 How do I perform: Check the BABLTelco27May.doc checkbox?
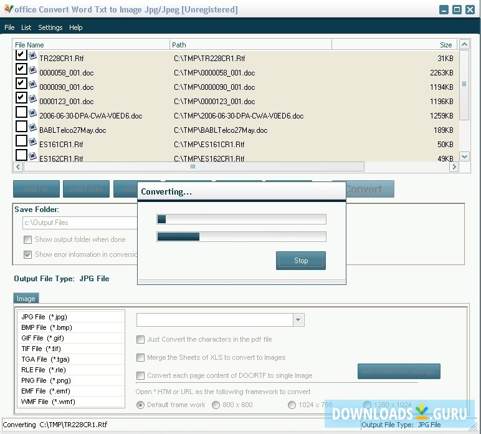click(21, 126)
